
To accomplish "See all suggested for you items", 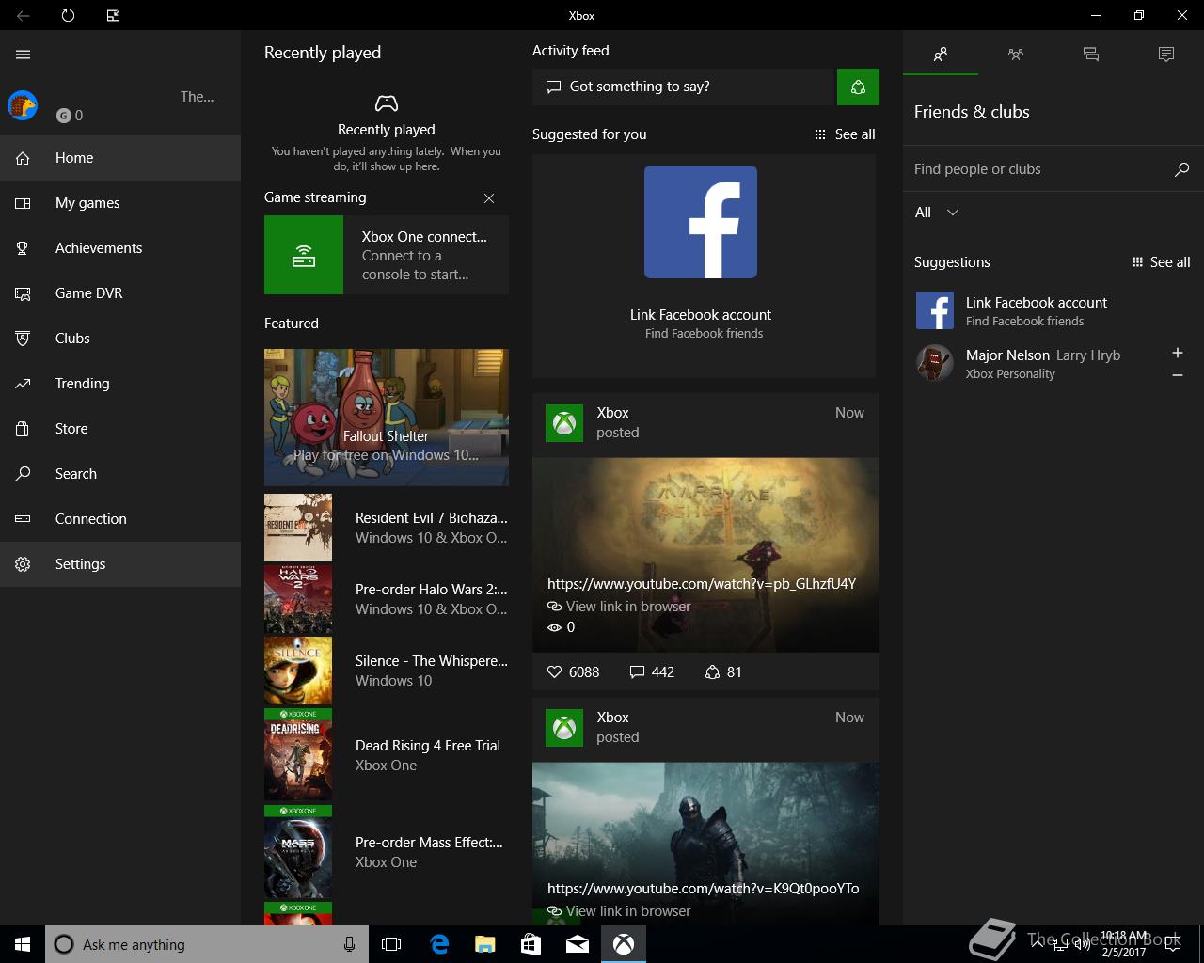I will point(845,134).
